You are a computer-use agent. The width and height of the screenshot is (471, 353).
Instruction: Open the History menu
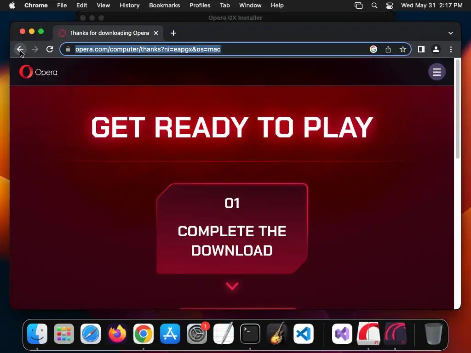[129, 6]
